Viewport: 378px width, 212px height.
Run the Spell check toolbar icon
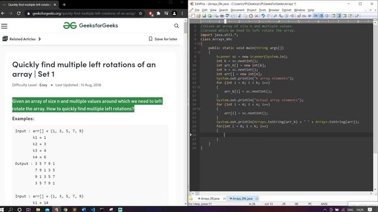(x=227, y=16)
